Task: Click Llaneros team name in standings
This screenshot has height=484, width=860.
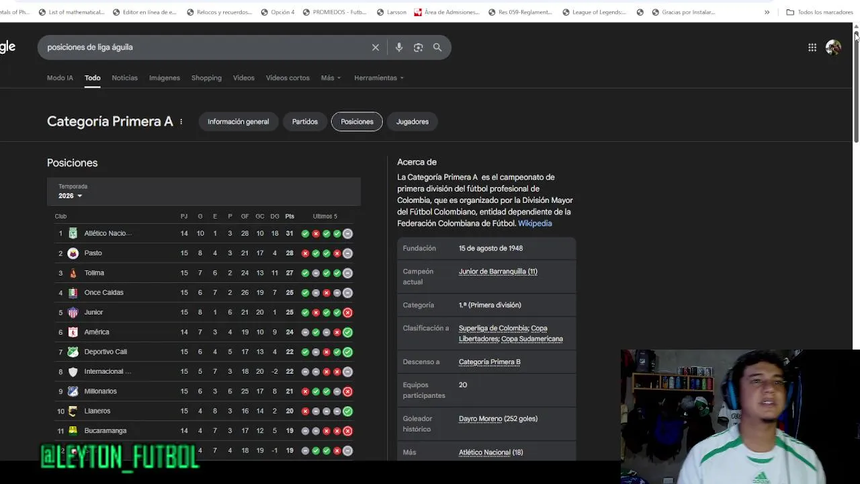Action: point(97,411)
